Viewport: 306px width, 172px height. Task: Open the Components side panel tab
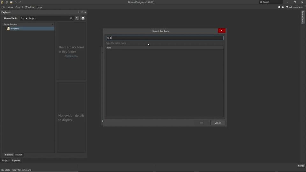pyautogui.click(x=303, y=17)
